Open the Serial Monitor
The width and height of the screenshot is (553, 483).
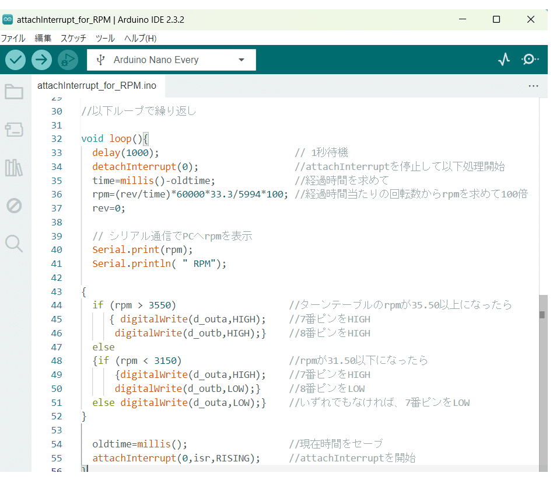click(529, 60)
